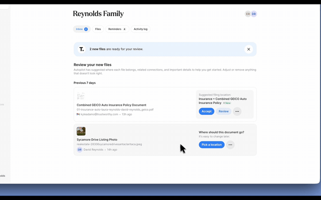Click the DR member avatar at top
Viewport: 321px width, 200px height.
254,14
